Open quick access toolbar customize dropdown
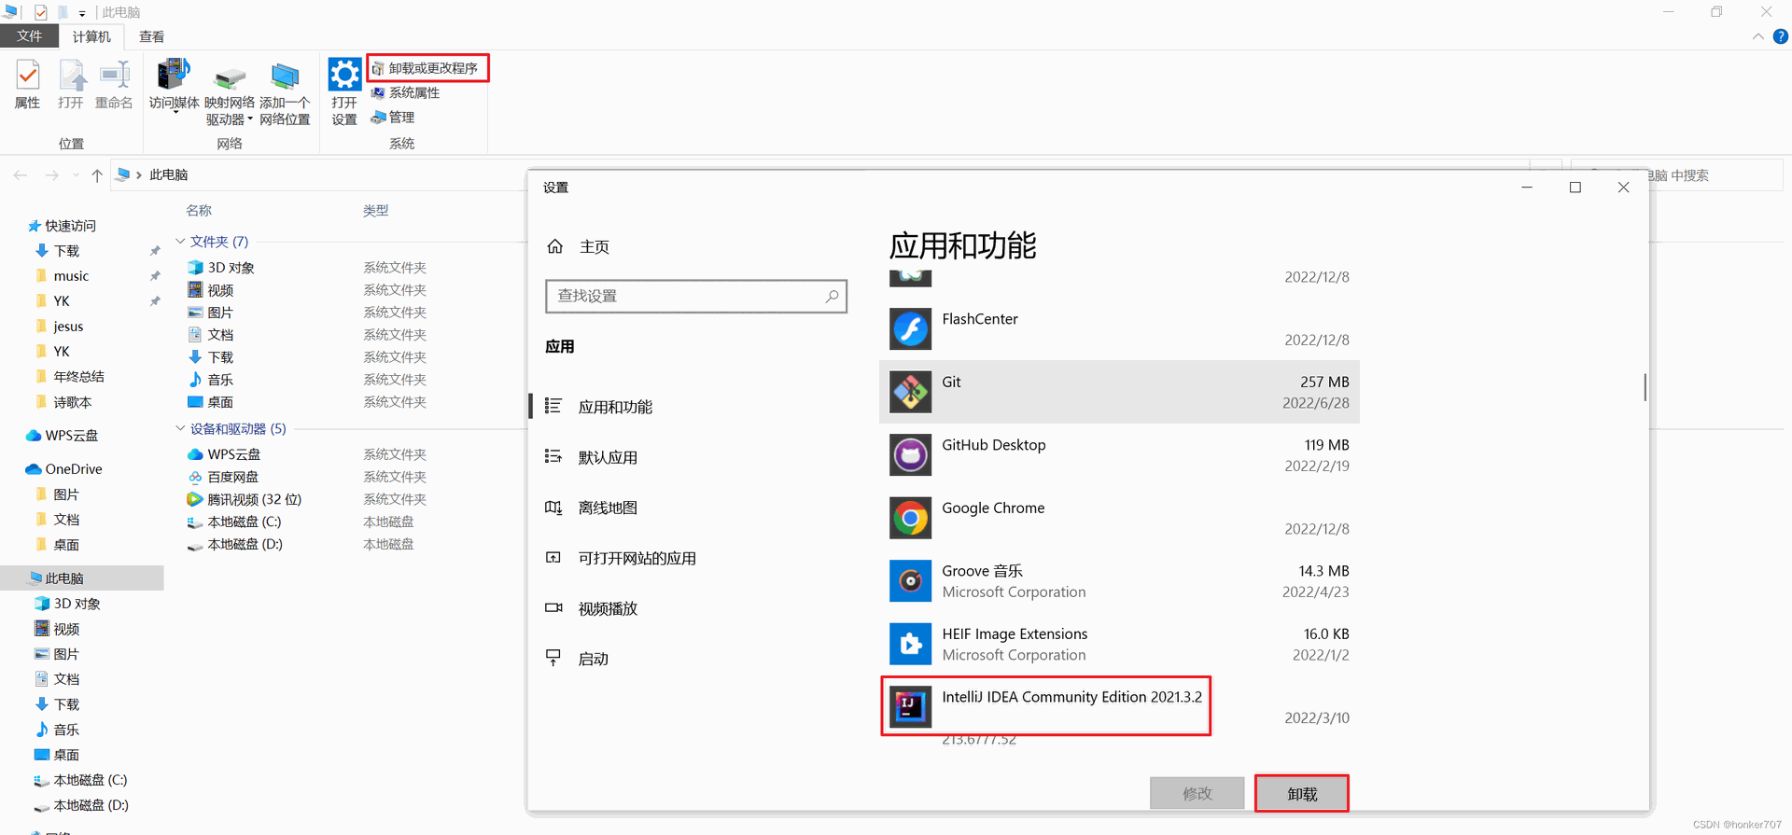 [x=82, y=13]
